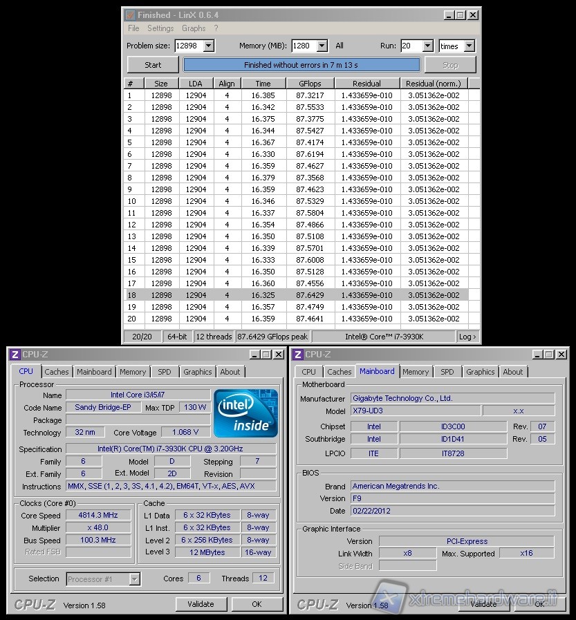Click the LinX app icon in title bar
The height and width of the screenshot is (620, 576).
(x=129, y=15)
